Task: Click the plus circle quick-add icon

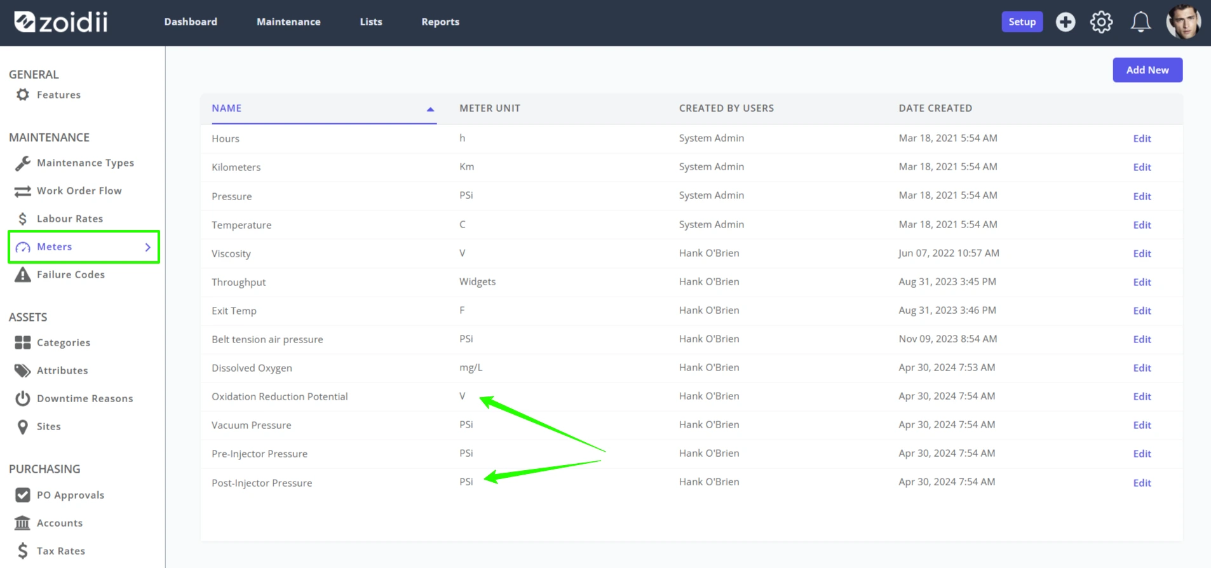Action: coord(1066,22)
